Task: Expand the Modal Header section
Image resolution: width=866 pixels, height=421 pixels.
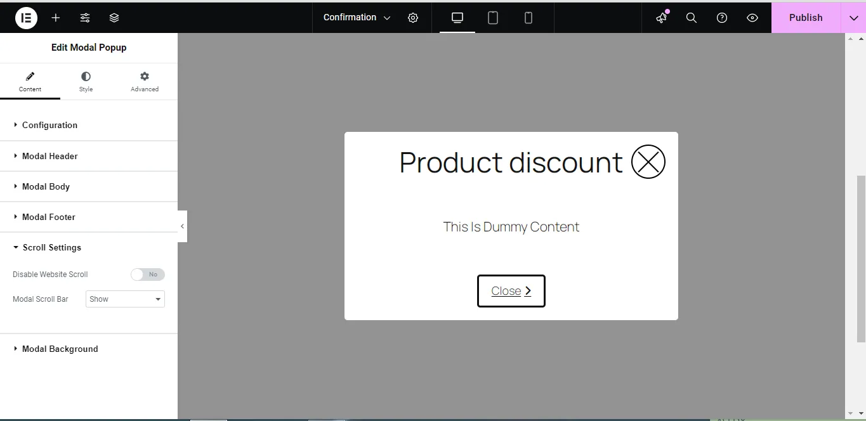Action: tap(89, 156)
